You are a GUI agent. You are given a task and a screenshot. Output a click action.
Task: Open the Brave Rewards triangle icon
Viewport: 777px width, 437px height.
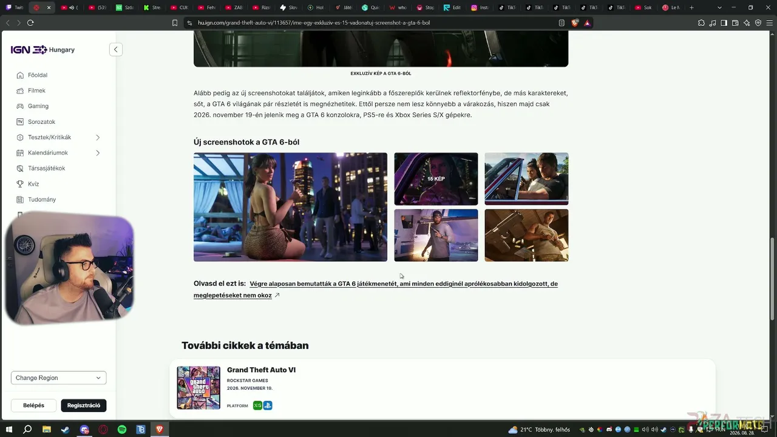click(587, 22)
